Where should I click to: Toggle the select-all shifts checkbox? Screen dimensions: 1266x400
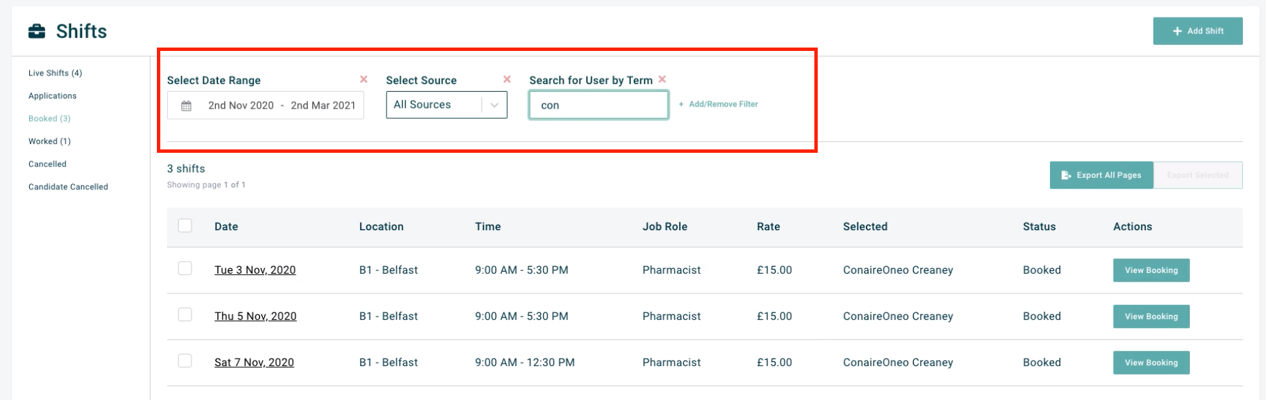pyautogui.click(x=185, y=225)
